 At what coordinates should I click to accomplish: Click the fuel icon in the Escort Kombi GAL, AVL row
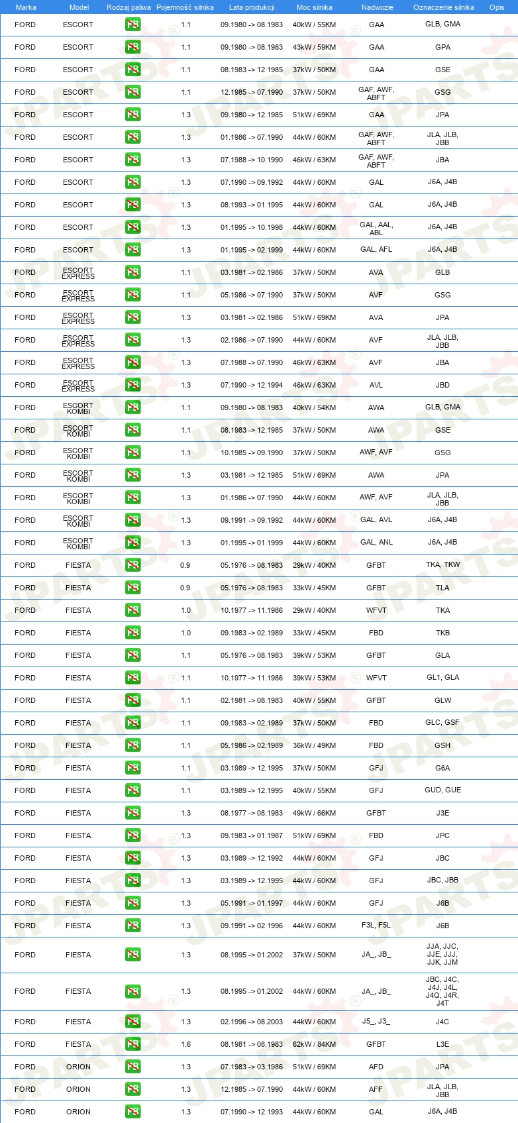(132, 520)
